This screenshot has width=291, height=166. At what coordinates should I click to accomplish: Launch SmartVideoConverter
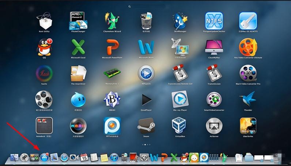coord(214,100)
